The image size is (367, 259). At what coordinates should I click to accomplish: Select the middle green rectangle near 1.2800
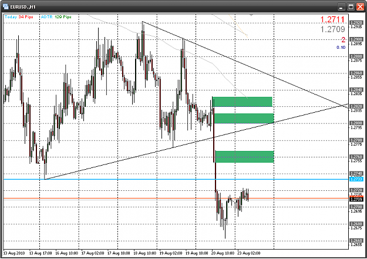pos(244,118)
